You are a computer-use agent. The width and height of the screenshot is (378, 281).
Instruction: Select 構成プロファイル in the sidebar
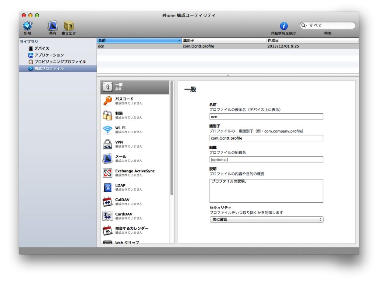pos(58,69)
